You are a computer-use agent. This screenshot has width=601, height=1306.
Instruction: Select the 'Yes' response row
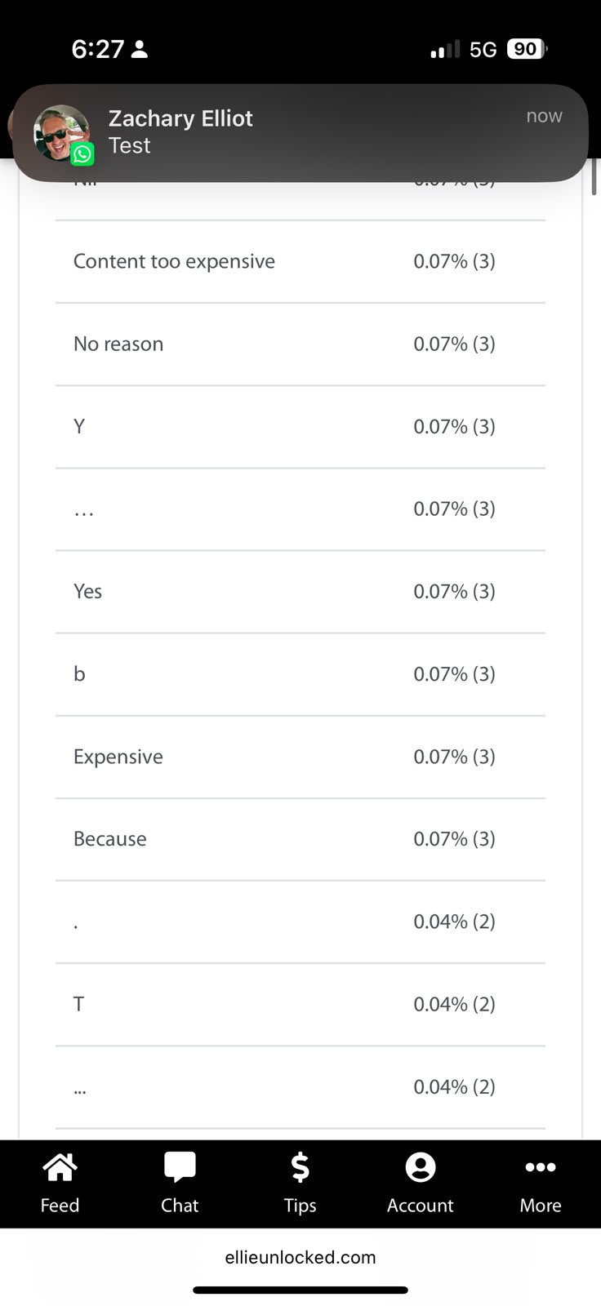click(300, 592)
